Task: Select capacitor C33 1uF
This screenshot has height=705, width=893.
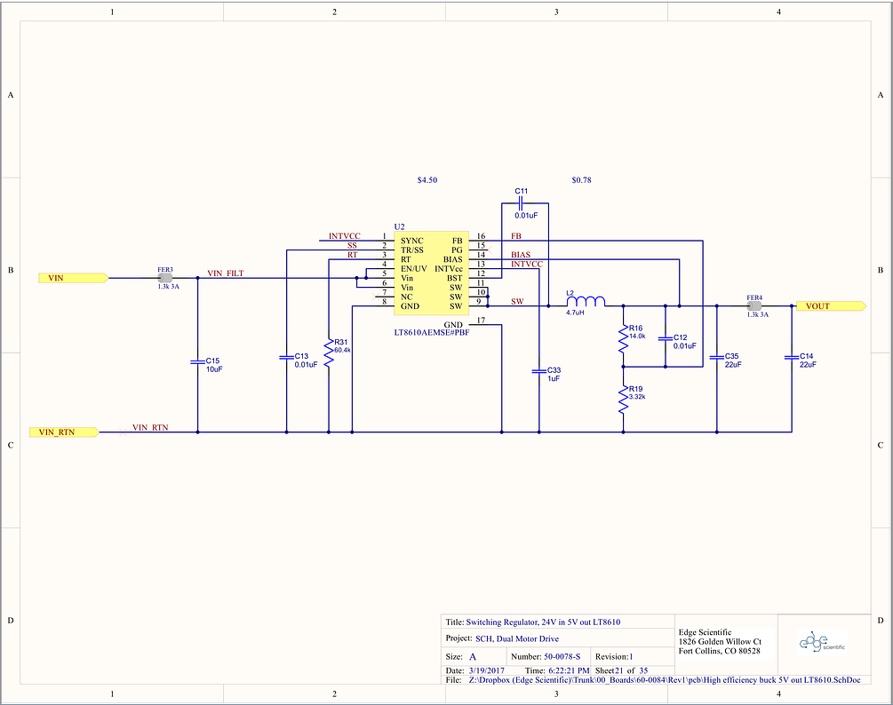Action: (x=540, y=370)
